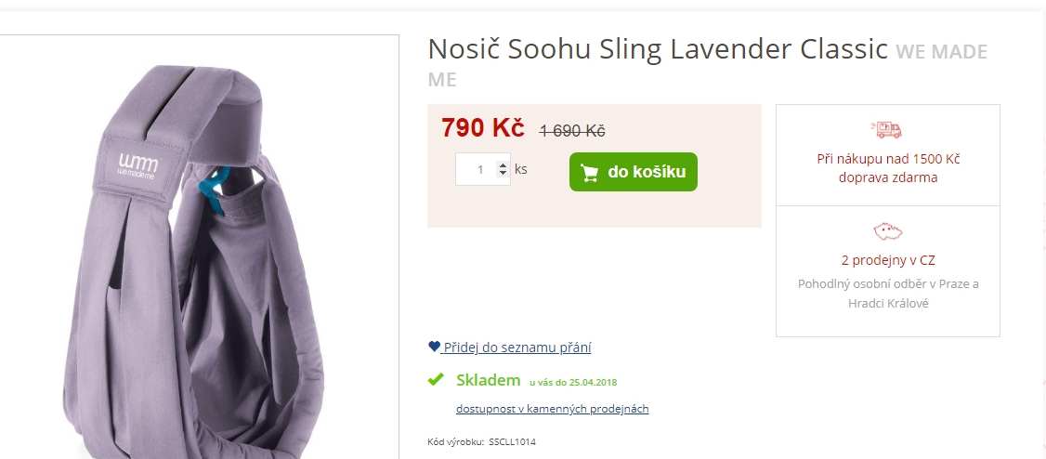Add product with do košíku button
Viewport: 1046px width, 459px height.
pyautogui.click(x=633, y=172)
